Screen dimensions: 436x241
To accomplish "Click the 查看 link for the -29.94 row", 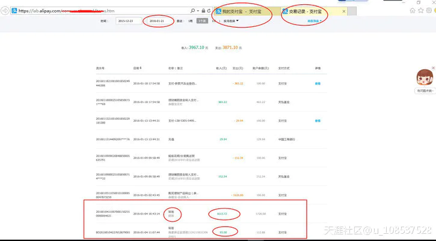I will (x=318, y=120).
